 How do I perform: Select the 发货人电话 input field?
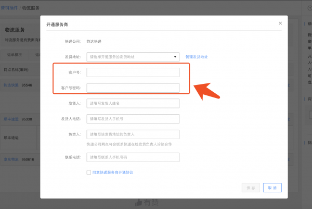coord(133,119)
